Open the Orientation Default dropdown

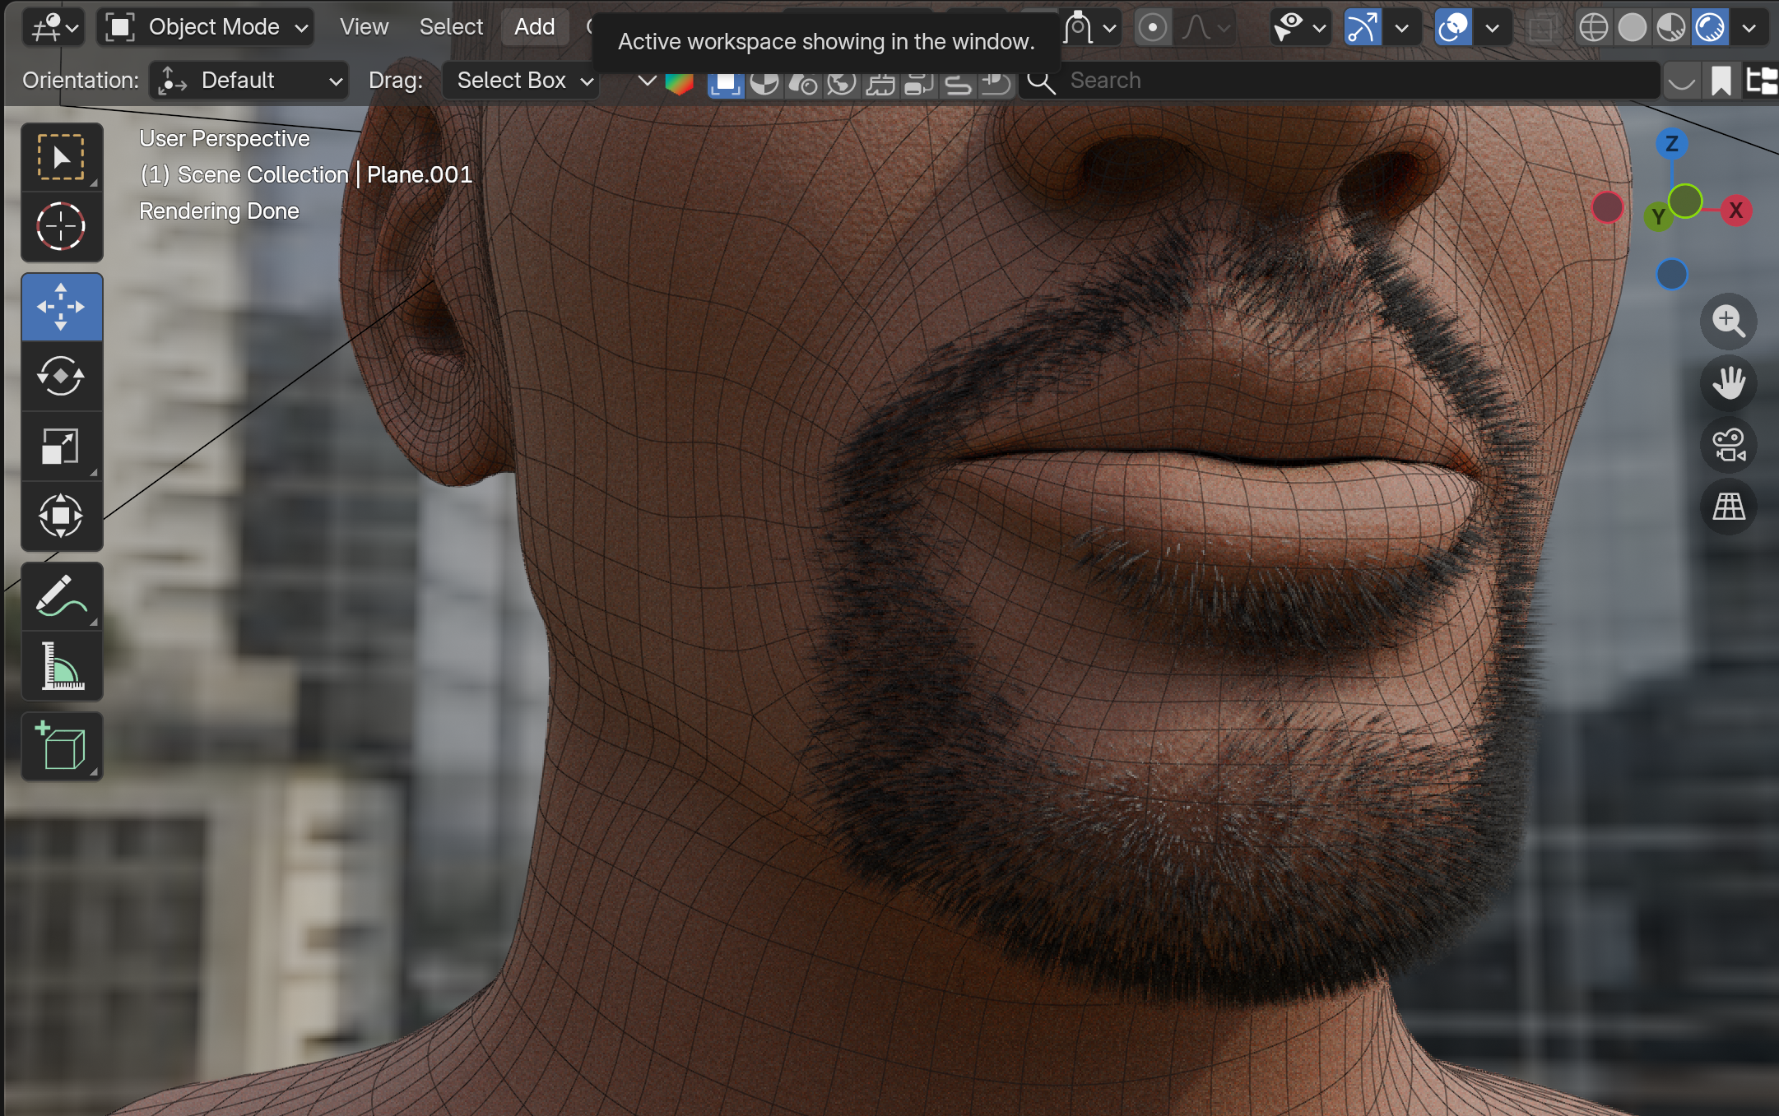pos(249,81)
